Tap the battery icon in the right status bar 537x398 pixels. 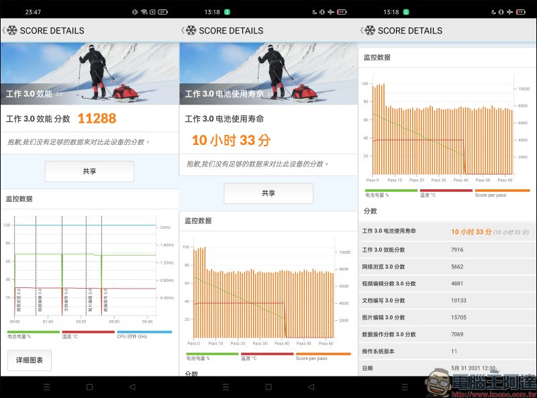click(521, 12)
